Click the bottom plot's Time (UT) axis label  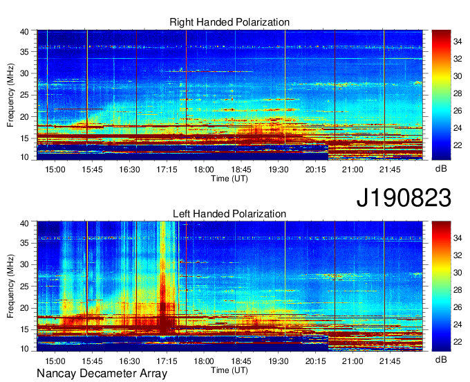(229, 370)
